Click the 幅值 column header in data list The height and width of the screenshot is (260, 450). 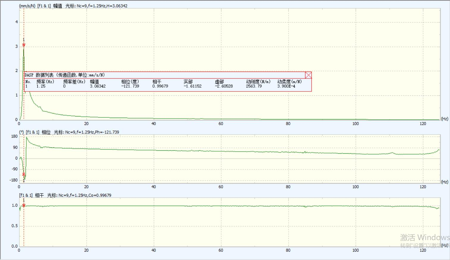coord(94,82)
